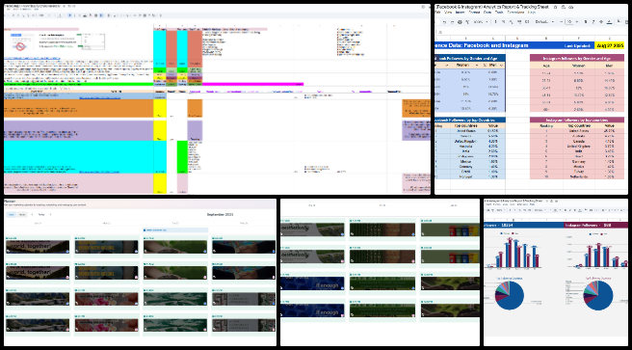Go to next week arrow in Planner
632x350 pixels.
click(50, 214)
